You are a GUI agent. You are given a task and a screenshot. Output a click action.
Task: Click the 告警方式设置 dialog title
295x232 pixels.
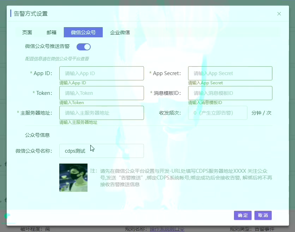[31, 14]
